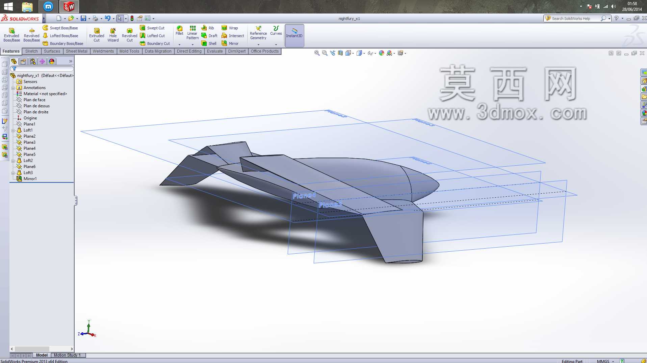This screenshot has height=363, width=647.
Task: Click the Intersect feature tool
Action: tap(233, 36)
